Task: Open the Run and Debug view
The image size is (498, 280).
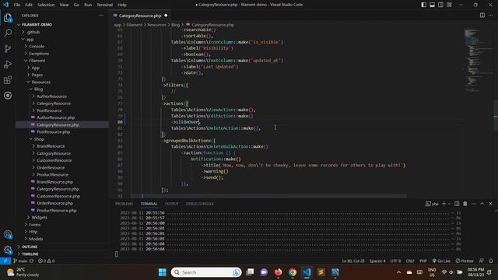Action: pos(8,64)
